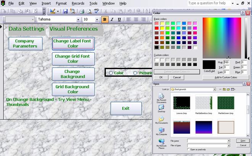
Task: Toggle Italic formatting button
Action: point(112,19)
